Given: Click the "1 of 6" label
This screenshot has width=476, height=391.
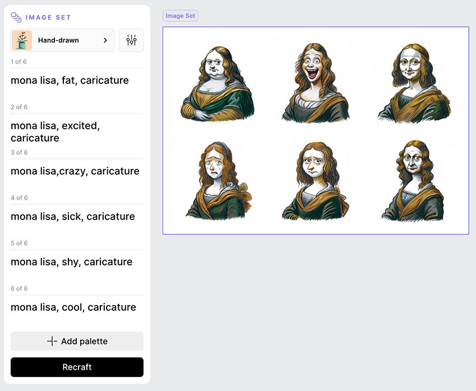Looking at the screenshot, I should click(19, 62).
